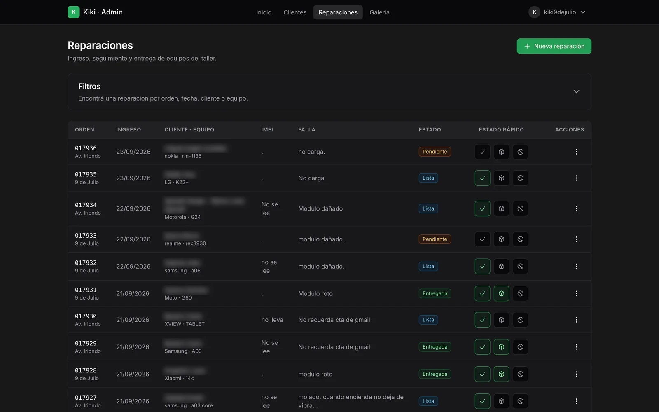Open actions menu for order 017935
This screenshot has height=412, width=659.
pos(576,178)
